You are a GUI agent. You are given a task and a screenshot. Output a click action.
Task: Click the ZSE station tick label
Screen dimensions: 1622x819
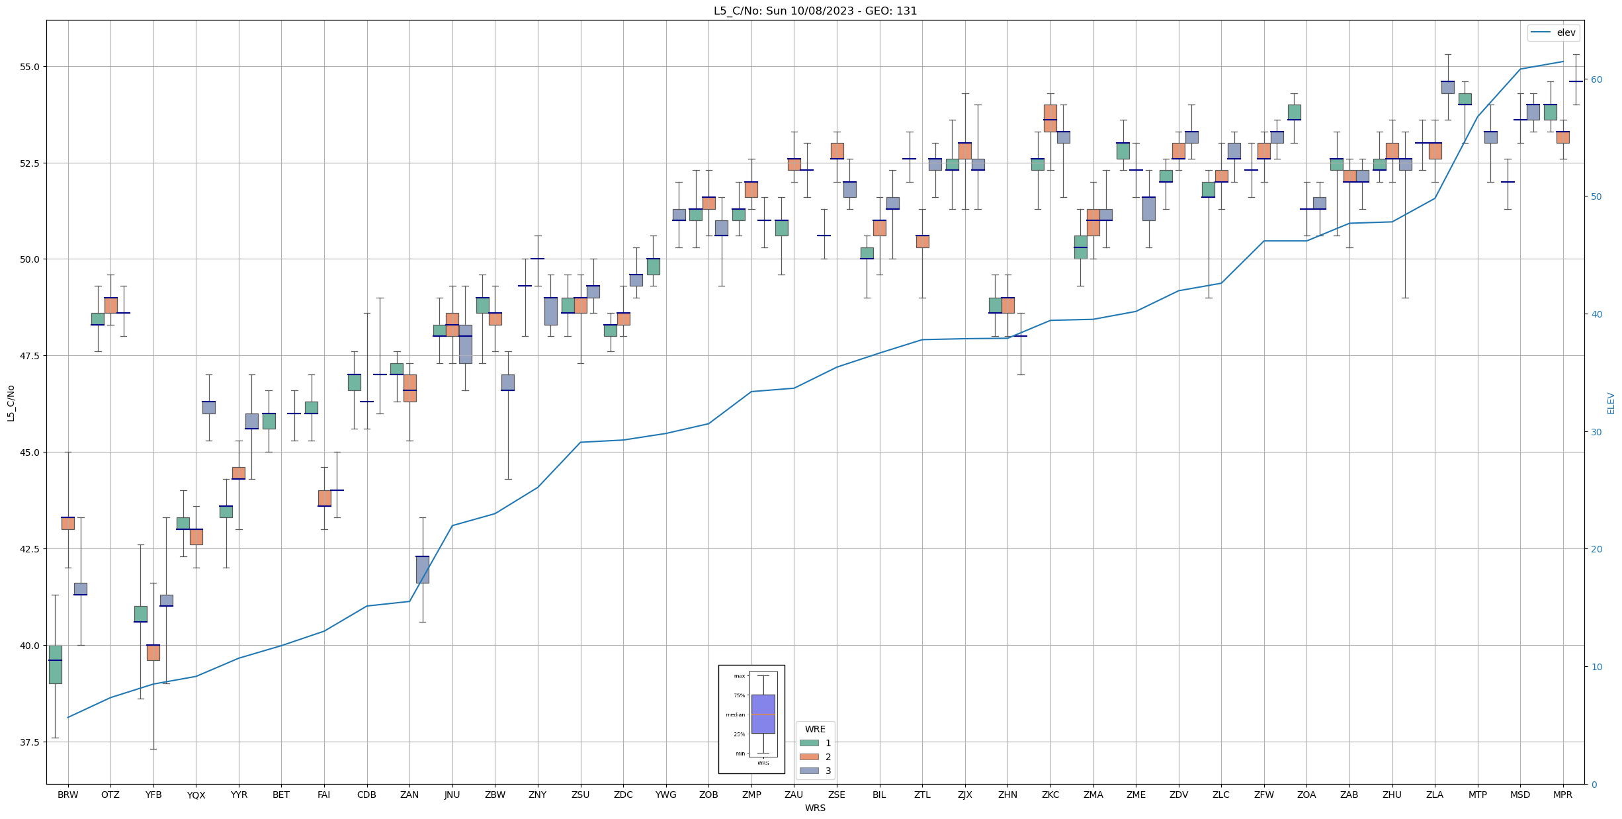click(837, 795)
